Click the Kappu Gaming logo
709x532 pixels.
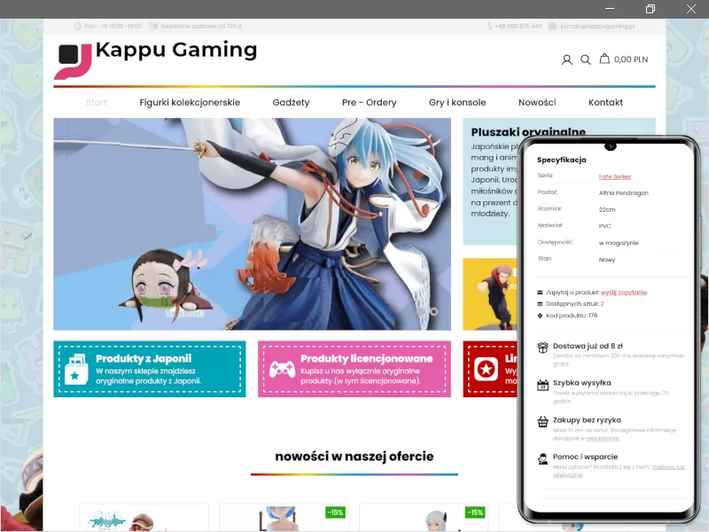click(x=156, y=59)
